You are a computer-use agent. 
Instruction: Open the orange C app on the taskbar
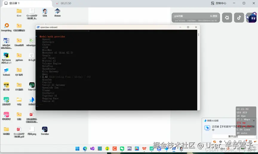(115, 149)
